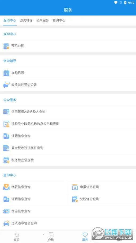Tap the Wi-Fi status icon
136x243 pixels.
point(116,3)
